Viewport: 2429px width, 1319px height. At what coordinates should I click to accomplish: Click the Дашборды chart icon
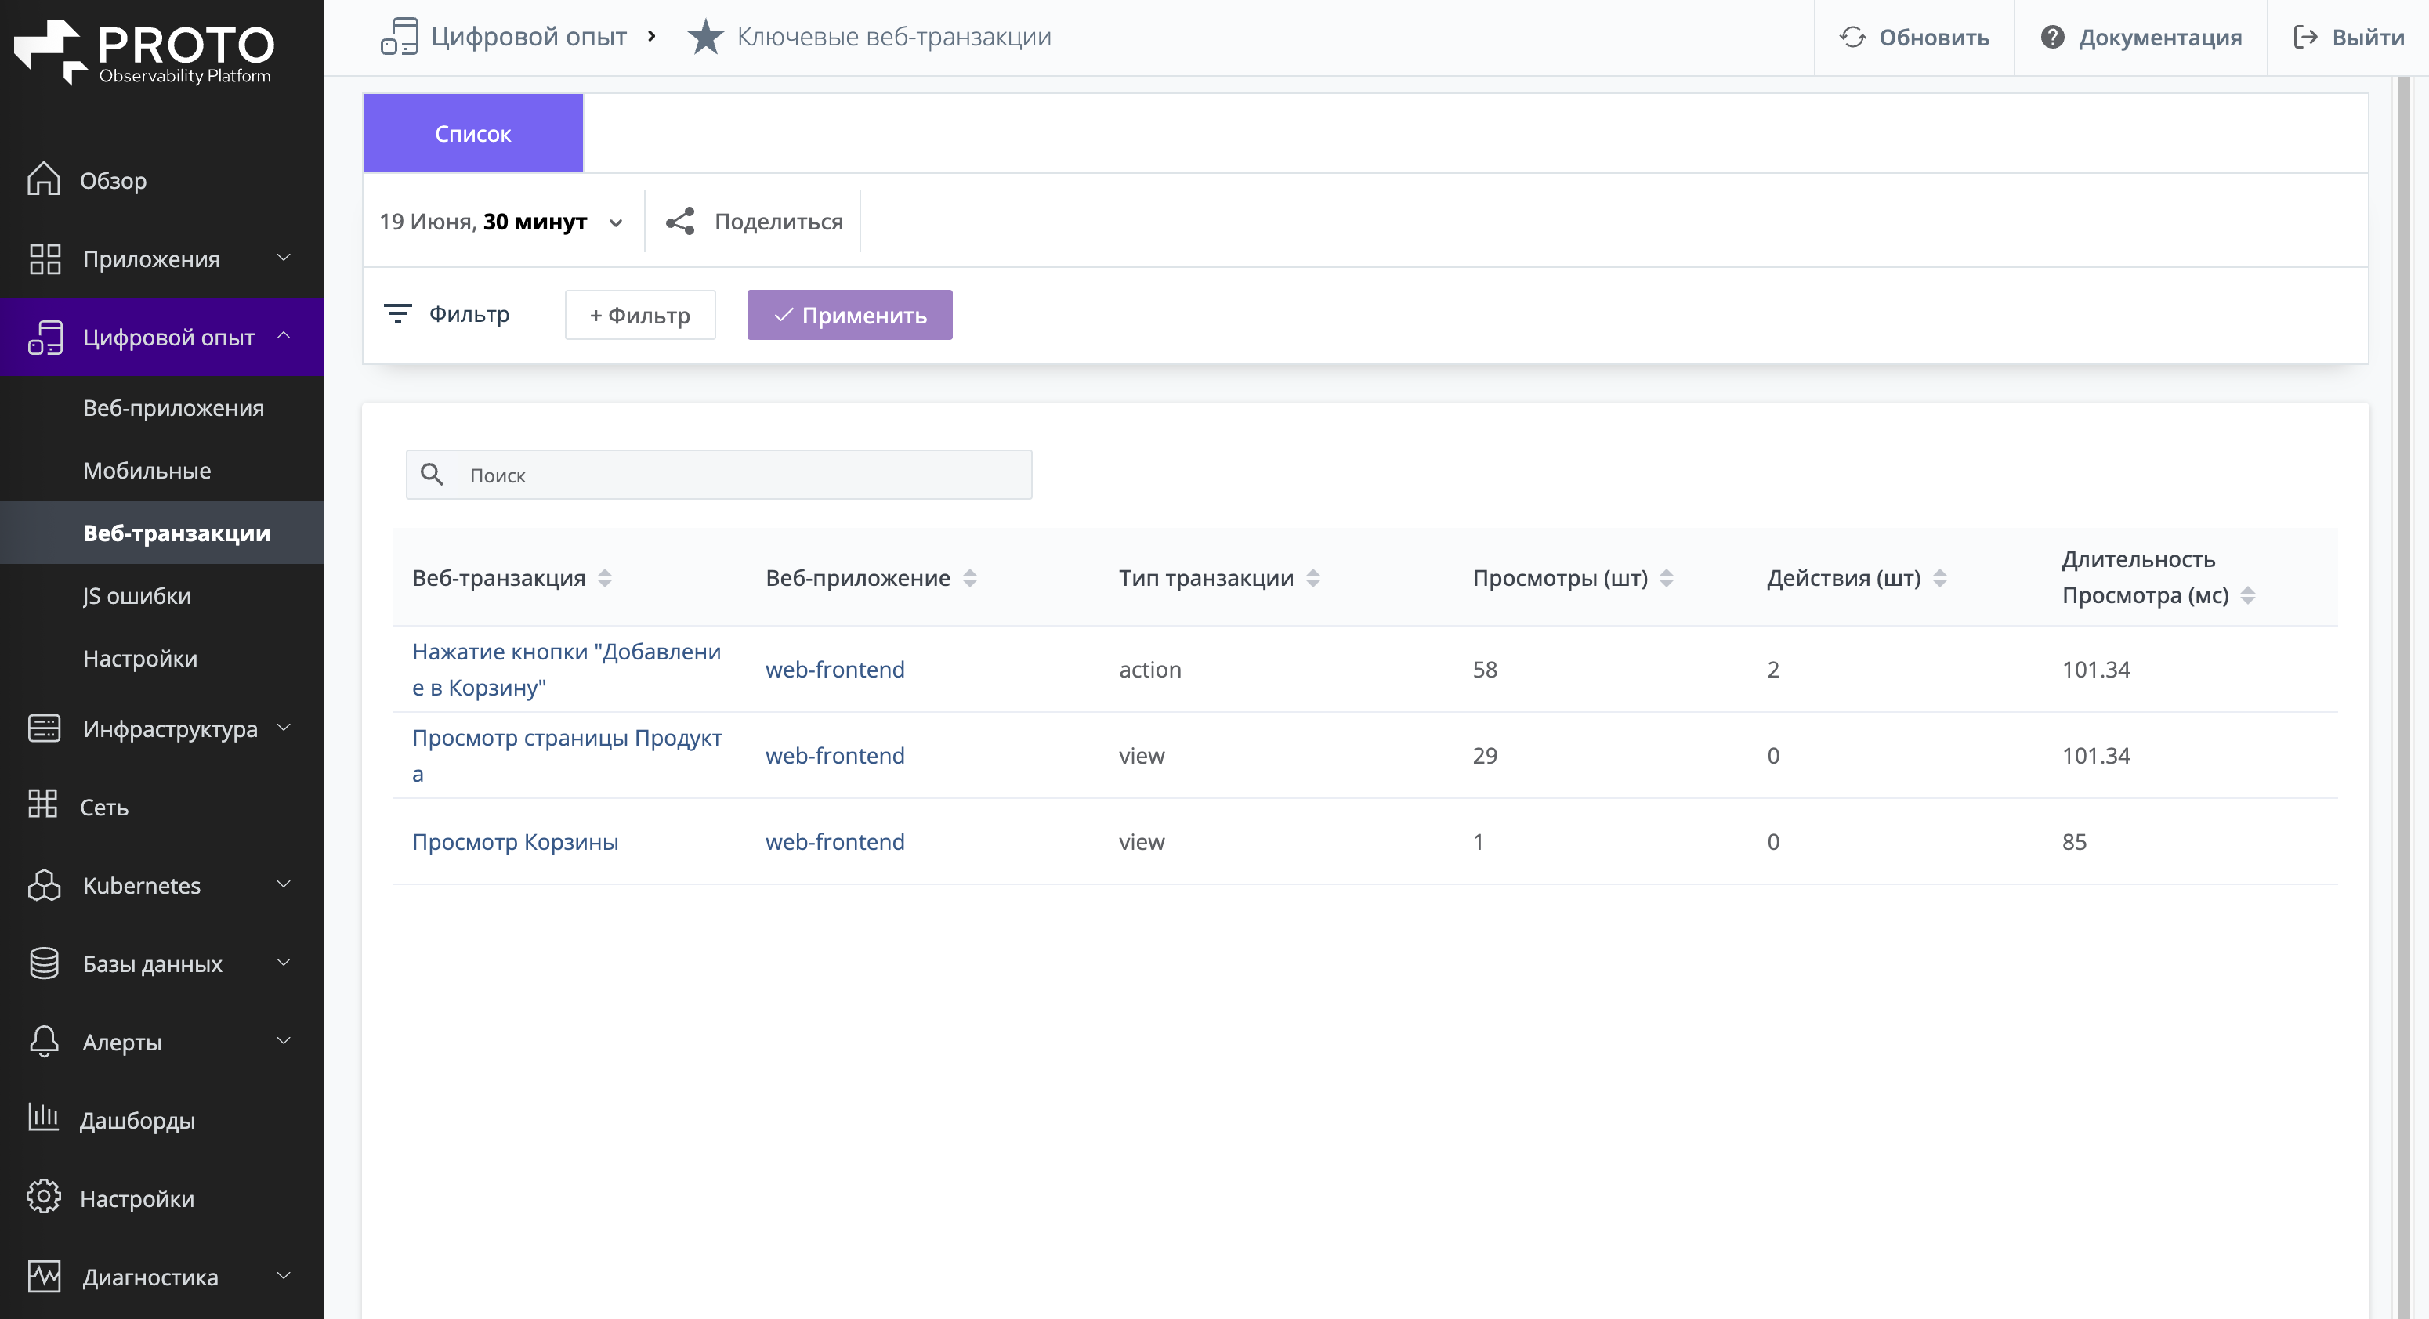coord(43,1117)
